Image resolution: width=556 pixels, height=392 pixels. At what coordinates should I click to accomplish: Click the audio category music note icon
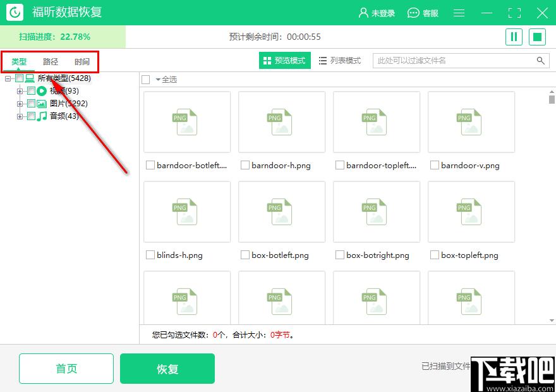[x=42, y=116]
